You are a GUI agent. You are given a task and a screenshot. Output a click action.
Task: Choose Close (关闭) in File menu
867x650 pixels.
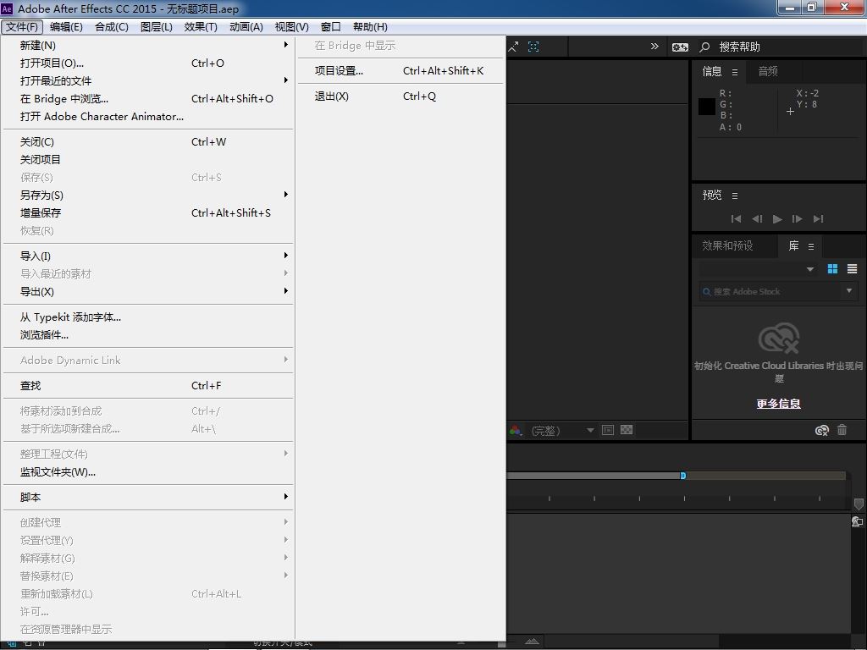[148, 142]
